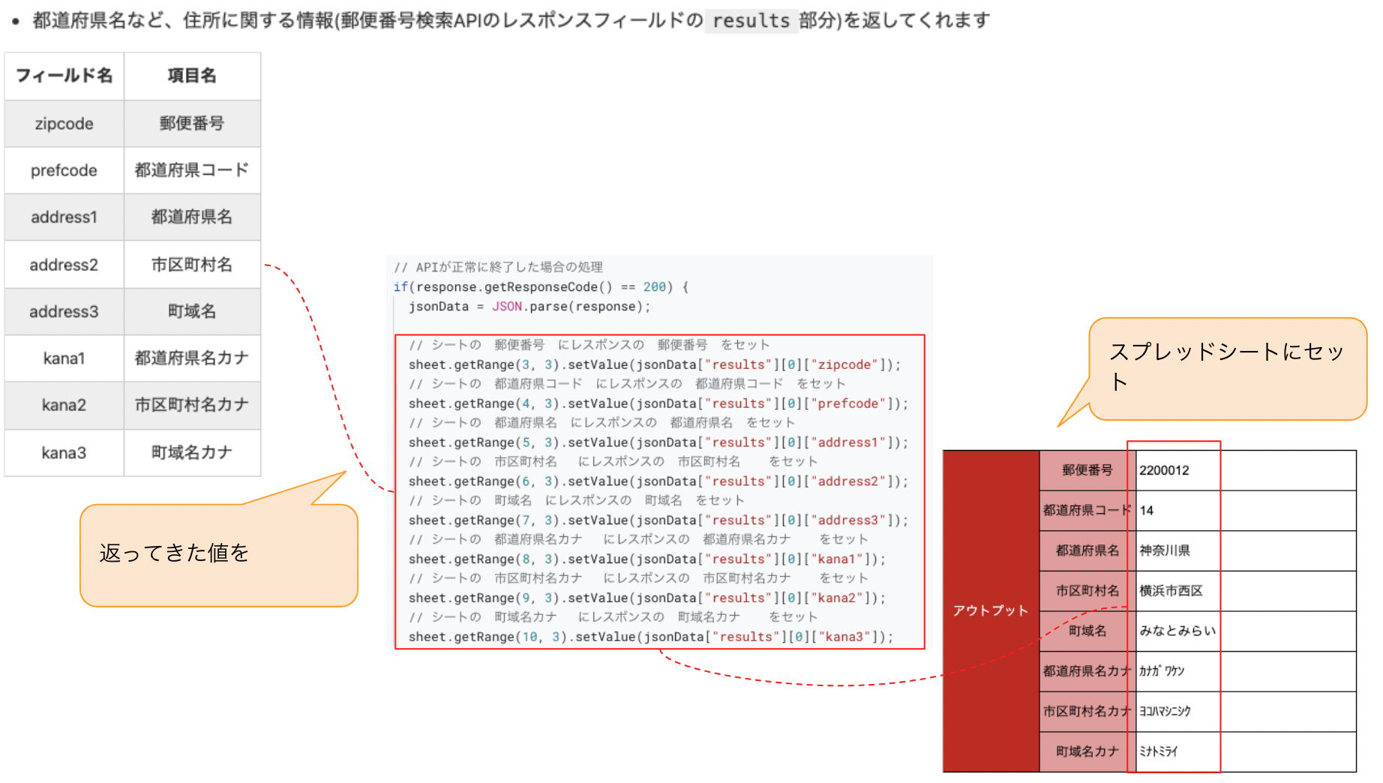Click the '項目名' table header
This screenshot has height=783, width=1383.
click(192, 76)
